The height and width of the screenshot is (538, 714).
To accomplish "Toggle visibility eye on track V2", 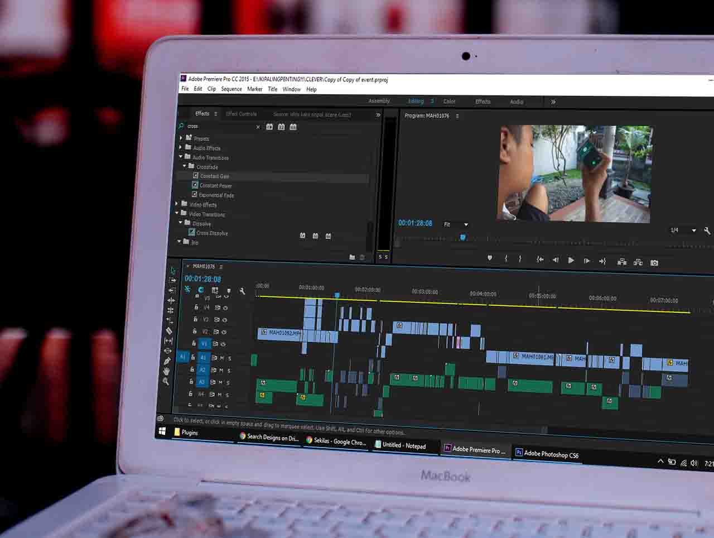I will pyautogui.click(x=224, y=332).
